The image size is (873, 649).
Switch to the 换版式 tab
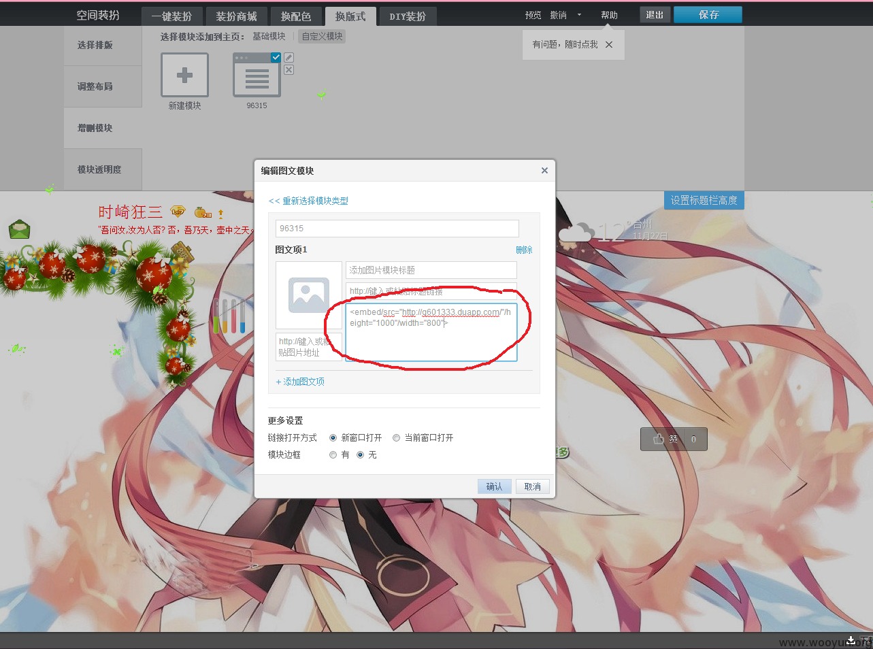tap(350, 16)
